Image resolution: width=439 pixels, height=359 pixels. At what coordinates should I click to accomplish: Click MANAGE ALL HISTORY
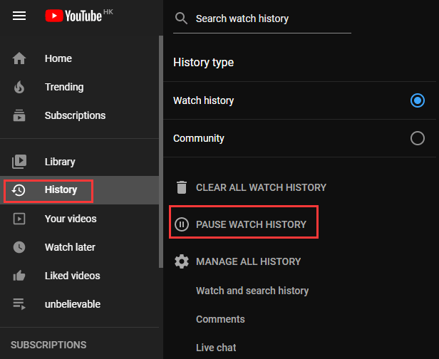[248, 261]
